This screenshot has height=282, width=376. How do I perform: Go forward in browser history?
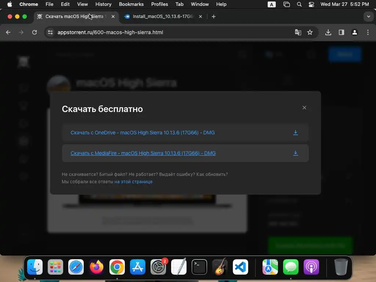pyautogui.click(x=21, y=32)
